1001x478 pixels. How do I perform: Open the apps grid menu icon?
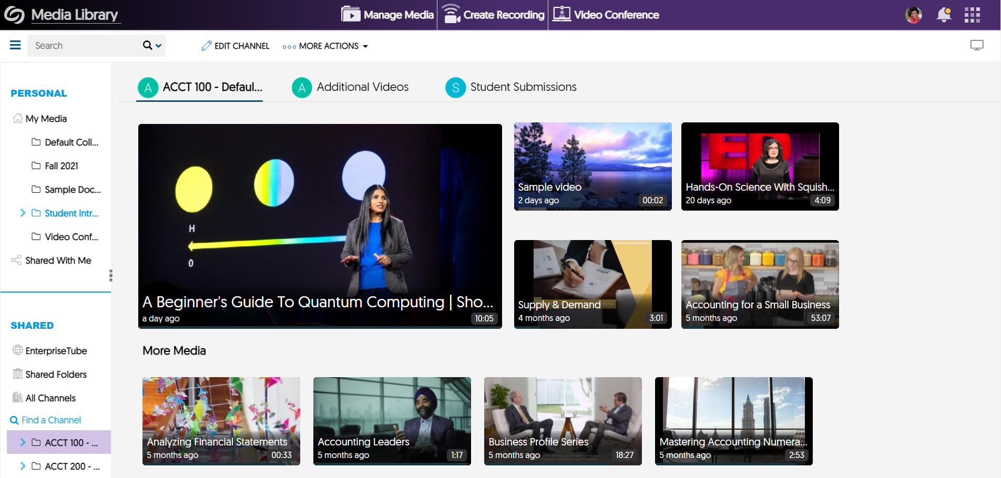(x=972, y=15)
